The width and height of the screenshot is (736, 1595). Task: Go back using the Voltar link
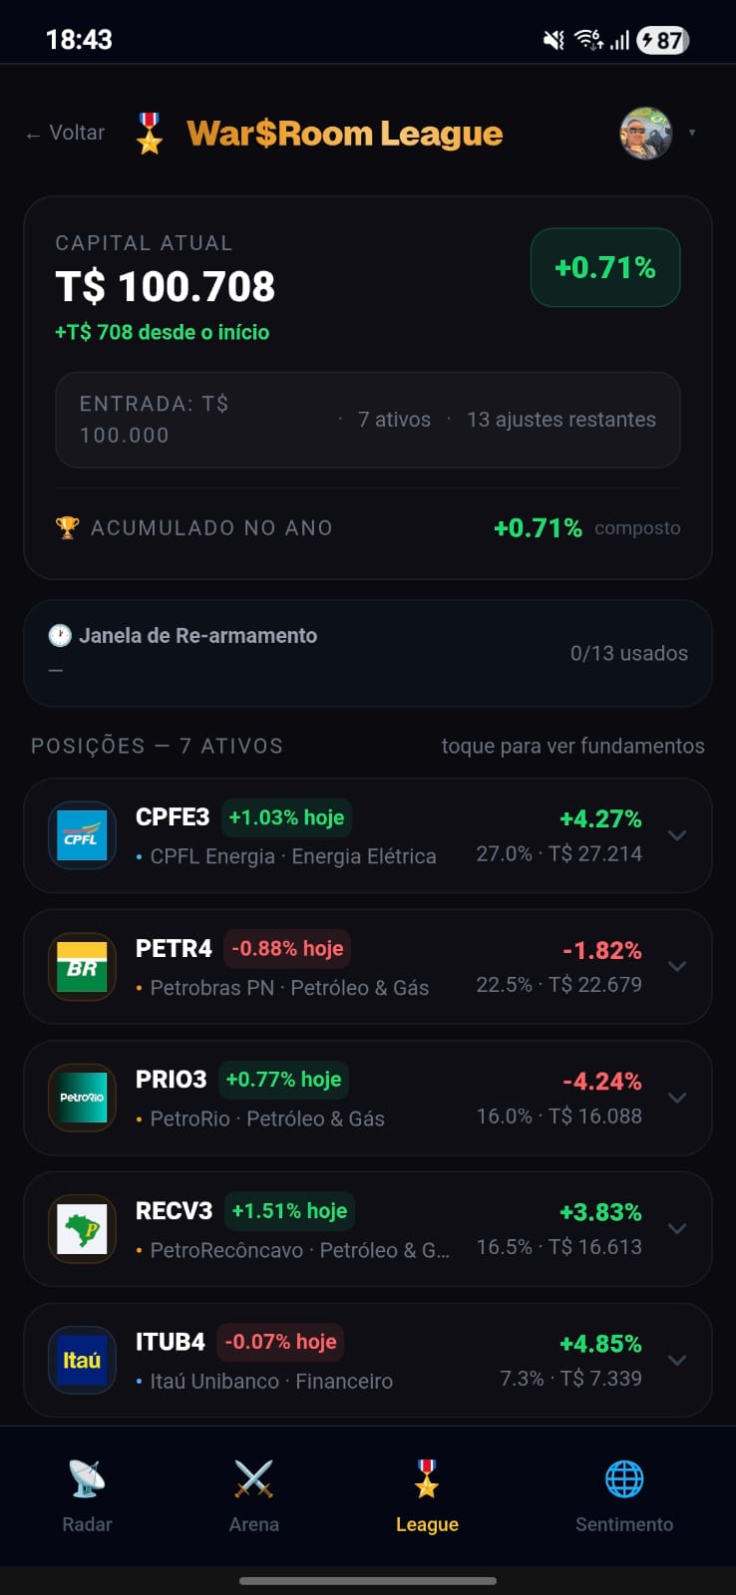tap(66, 133)
